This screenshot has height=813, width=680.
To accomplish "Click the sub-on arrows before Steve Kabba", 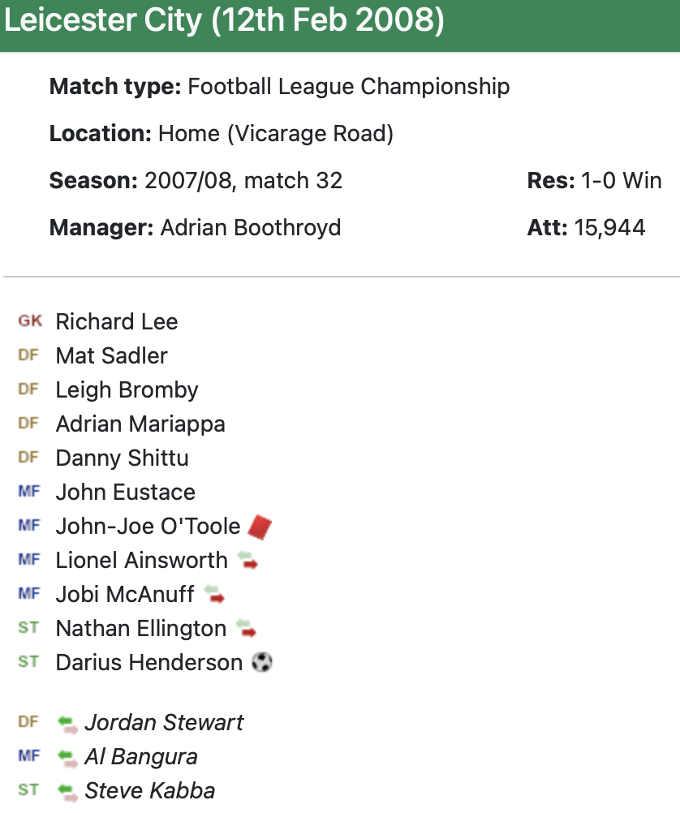I will coord(67,791).
